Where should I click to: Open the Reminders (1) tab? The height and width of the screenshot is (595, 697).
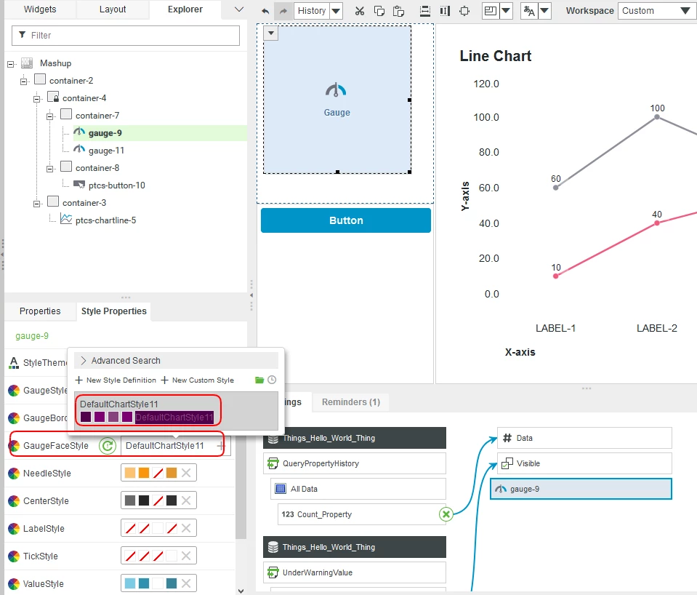pyautogui.click(x=351, y=402)
